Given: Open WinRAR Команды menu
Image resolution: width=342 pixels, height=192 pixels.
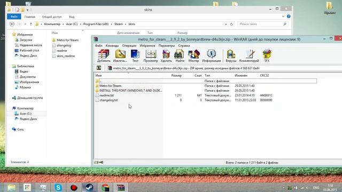Looking at the screenshot, I should 112,46.
